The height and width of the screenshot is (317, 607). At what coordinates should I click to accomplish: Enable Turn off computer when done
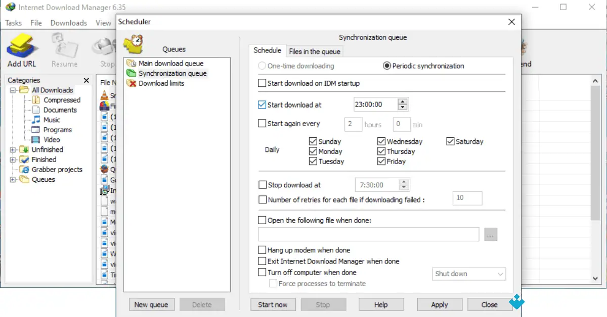click(x=262, y=272)
